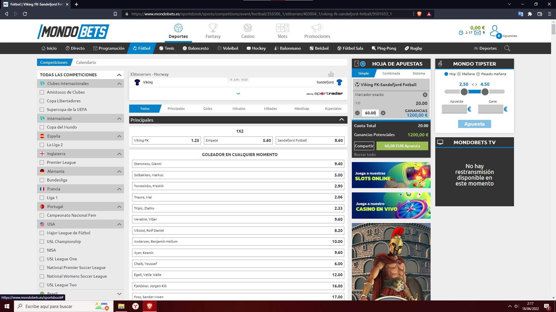Click the search magnifier in the sports bar

point(507,48)
